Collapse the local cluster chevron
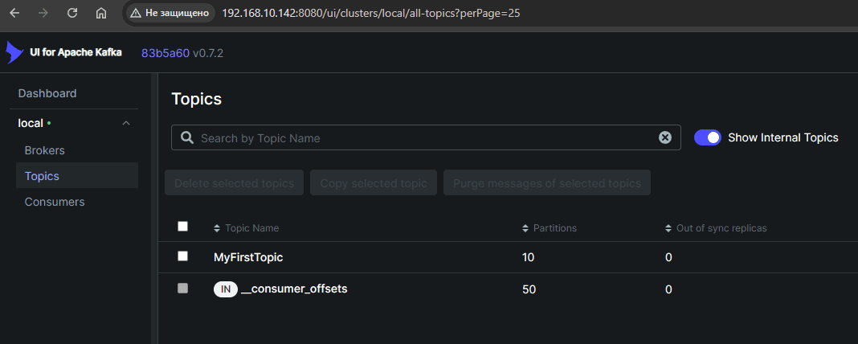Image resolution: width=858 pixels, height=344 pixels. coord(125,123)
